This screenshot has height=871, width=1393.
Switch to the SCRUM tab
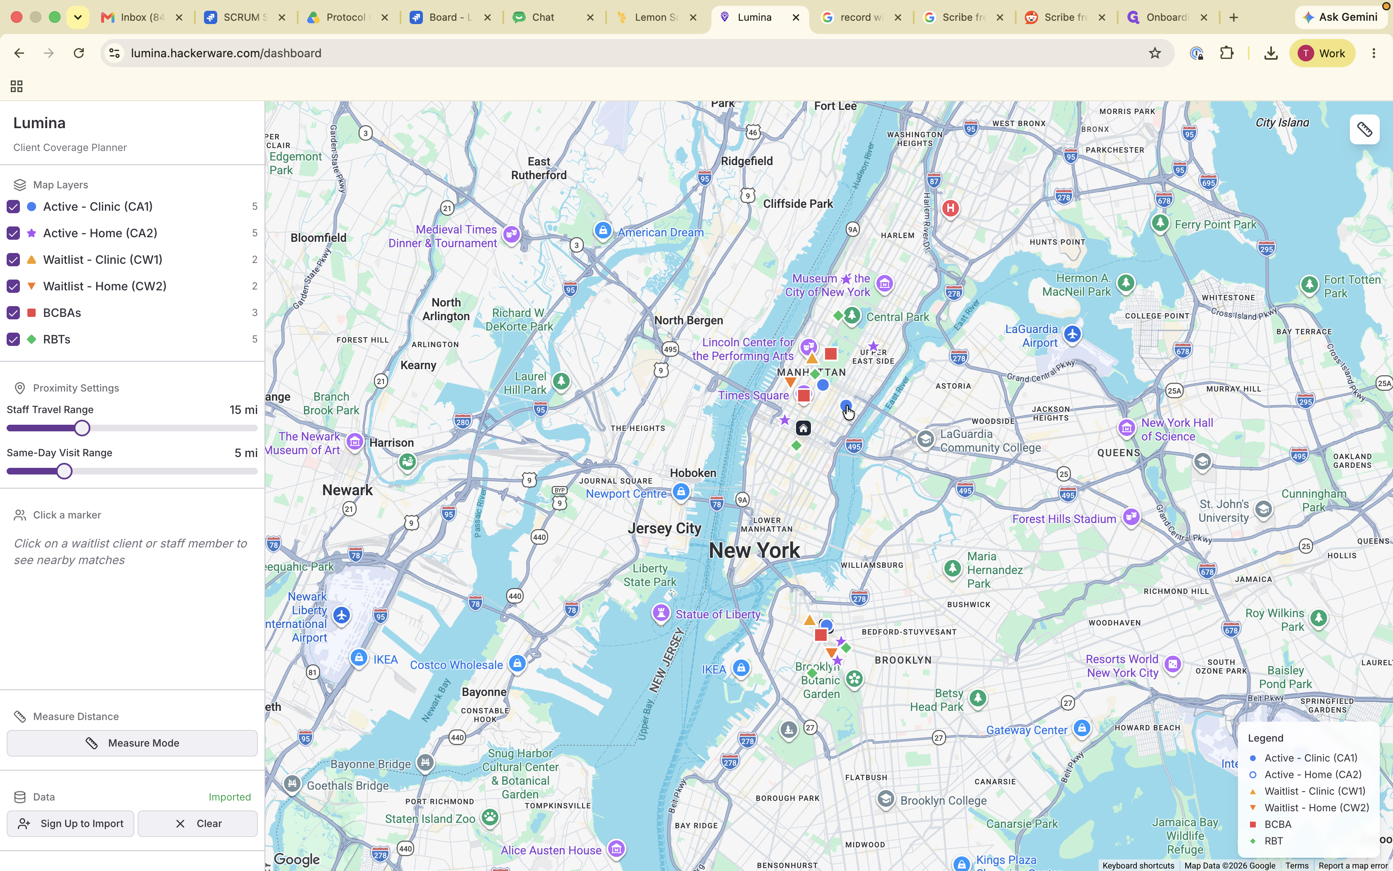coord(245,17)
